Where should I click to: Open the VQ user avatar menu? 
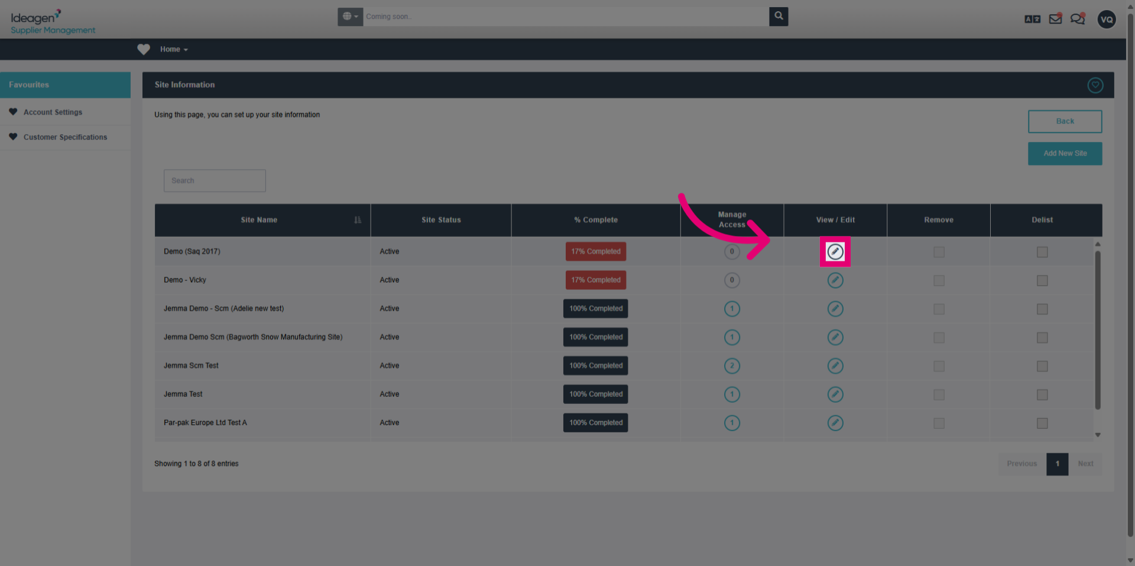pos(1107,20)
